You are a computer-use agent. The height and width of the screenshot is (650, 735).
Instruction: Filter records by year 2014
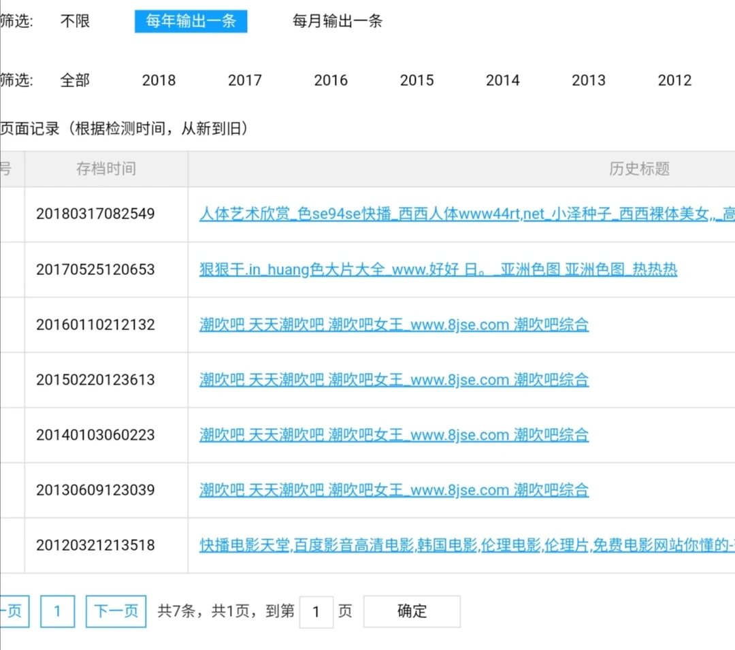(x=502, y=80)
